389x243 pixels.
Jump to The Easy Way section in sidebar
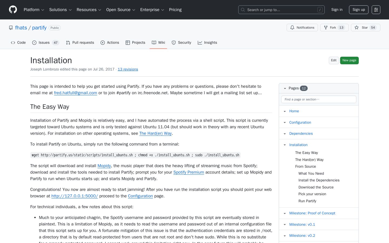pos(307,153)
